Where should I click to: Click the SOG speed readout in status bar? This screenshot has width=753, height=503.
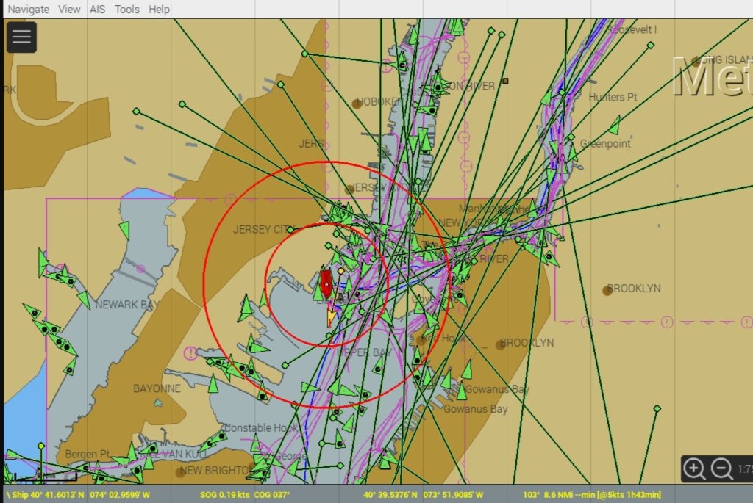point(224,495)
